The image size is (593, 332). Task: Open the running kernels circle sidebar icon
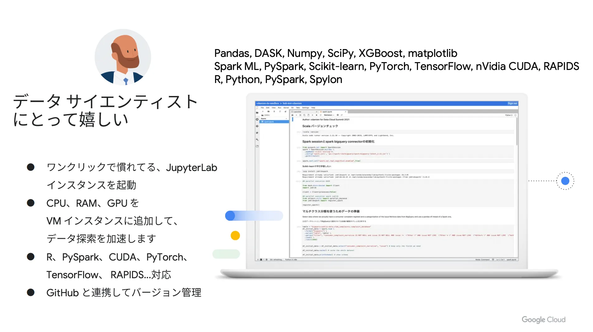(x=257, y=119)
